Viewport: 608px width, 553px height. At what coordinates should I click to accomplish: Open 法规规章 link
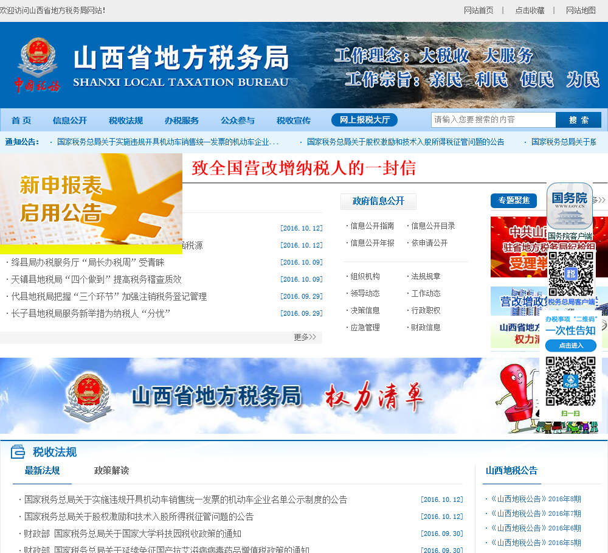426,276
